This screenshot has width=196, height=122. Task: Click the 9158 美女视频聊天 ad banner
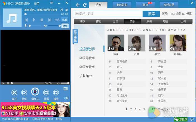point(35,109)
